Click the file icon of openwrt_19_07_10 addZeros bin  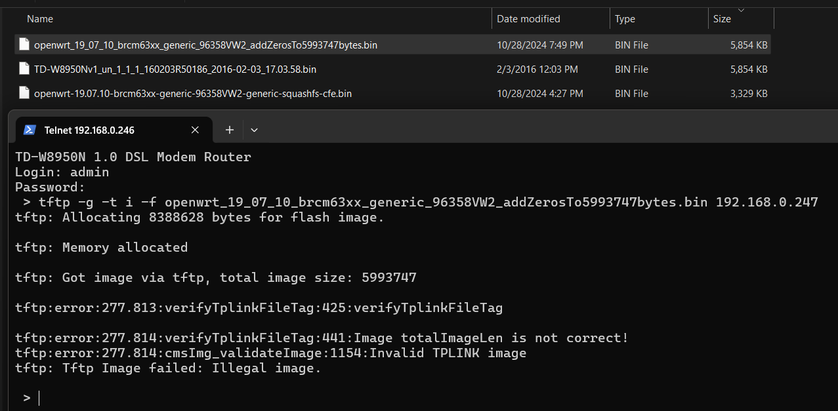click(x=24, y=45)
